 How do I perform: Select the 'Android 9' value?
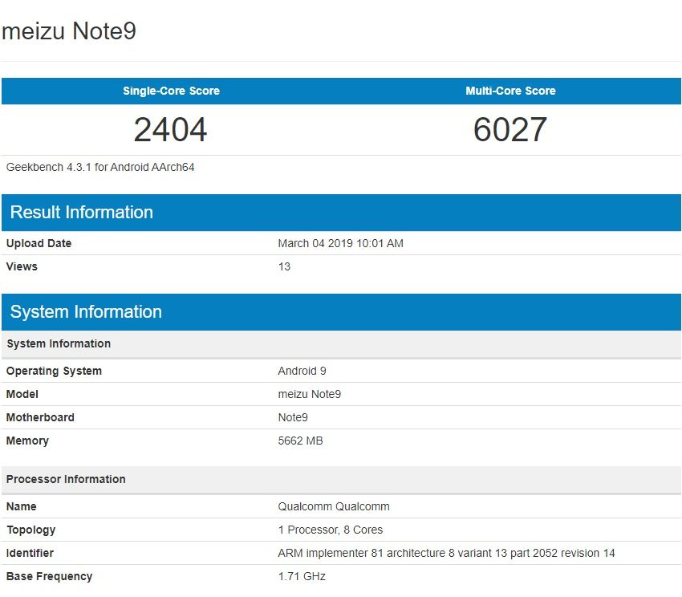302,371
